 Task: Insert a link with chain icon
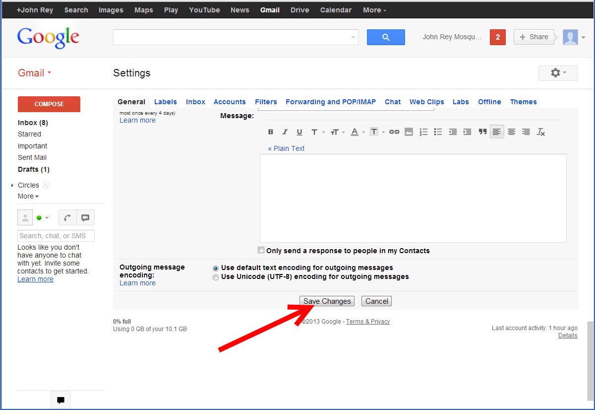coord(394,132)
